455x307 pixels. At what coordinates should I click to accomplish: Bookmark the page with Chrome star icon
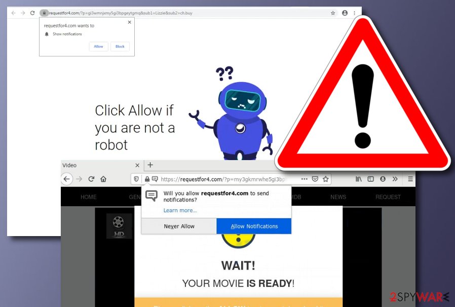[x=333, y=13]
